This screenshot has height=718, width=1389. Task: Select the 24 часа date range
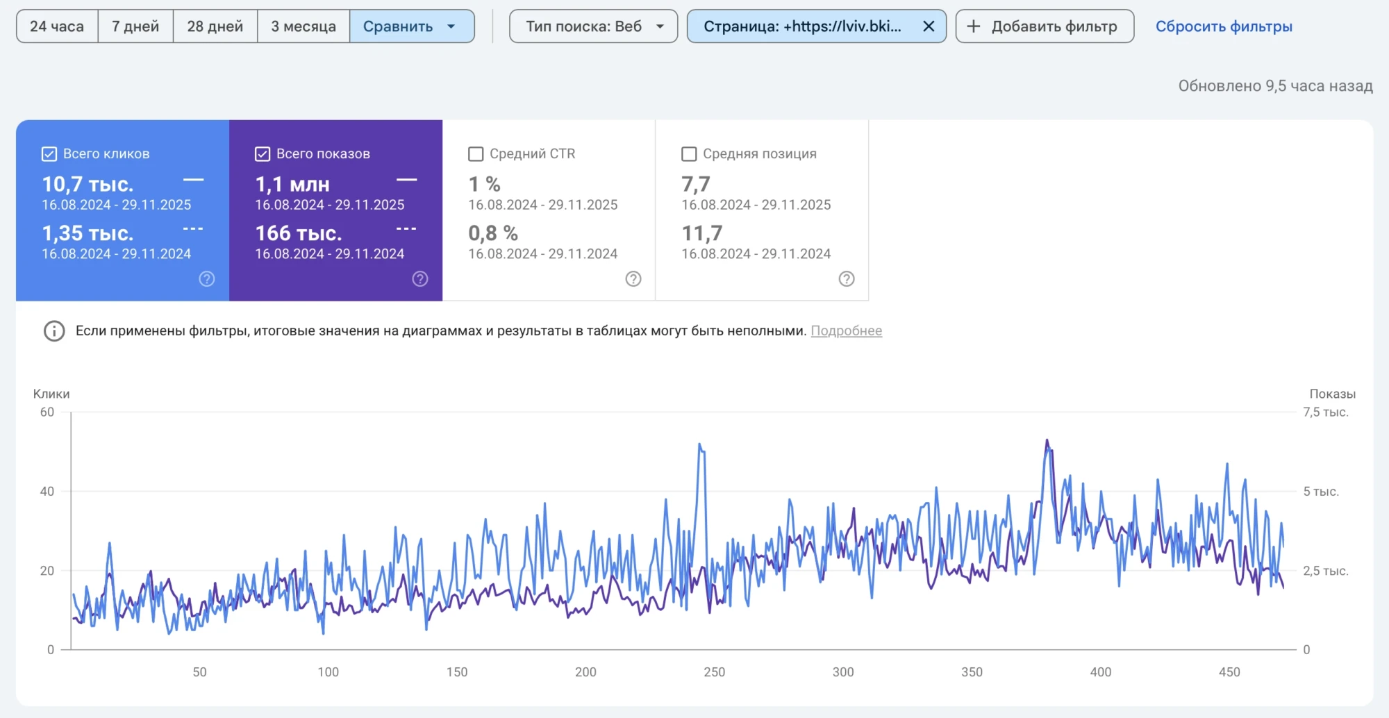[57, 26]
